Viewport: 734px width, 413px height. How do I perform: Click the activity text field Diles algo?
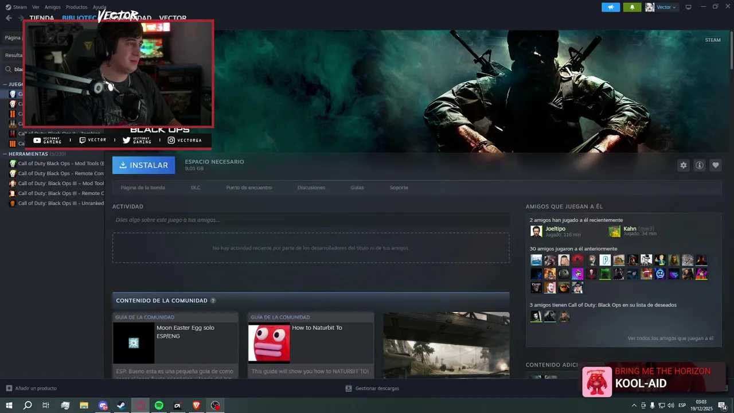(x=311, y=220)
